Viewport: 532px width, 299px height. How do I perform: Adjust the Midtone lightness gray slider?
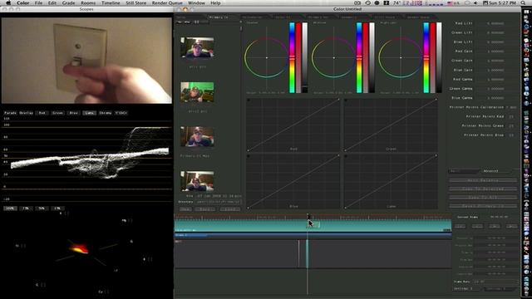click(372, 57)
